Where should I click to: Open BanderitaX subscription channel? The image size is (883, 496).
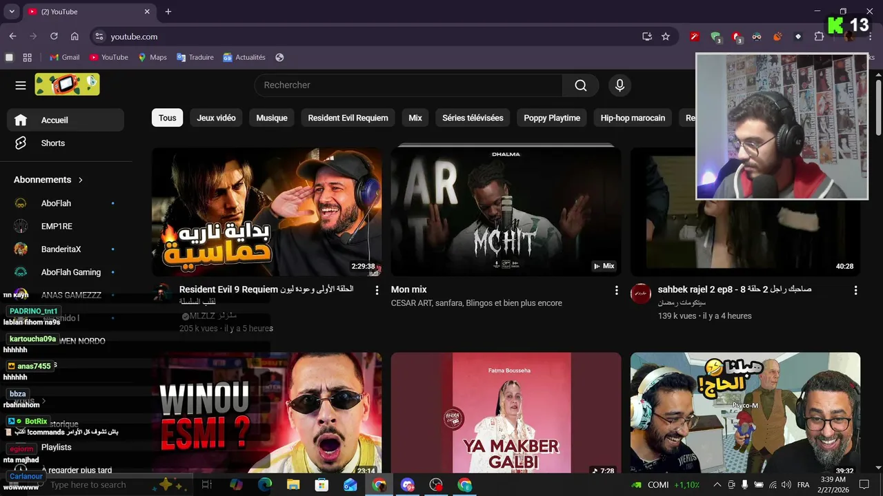point(66,249)
